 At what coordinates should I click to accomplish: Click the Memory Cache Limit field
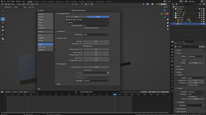96,67
